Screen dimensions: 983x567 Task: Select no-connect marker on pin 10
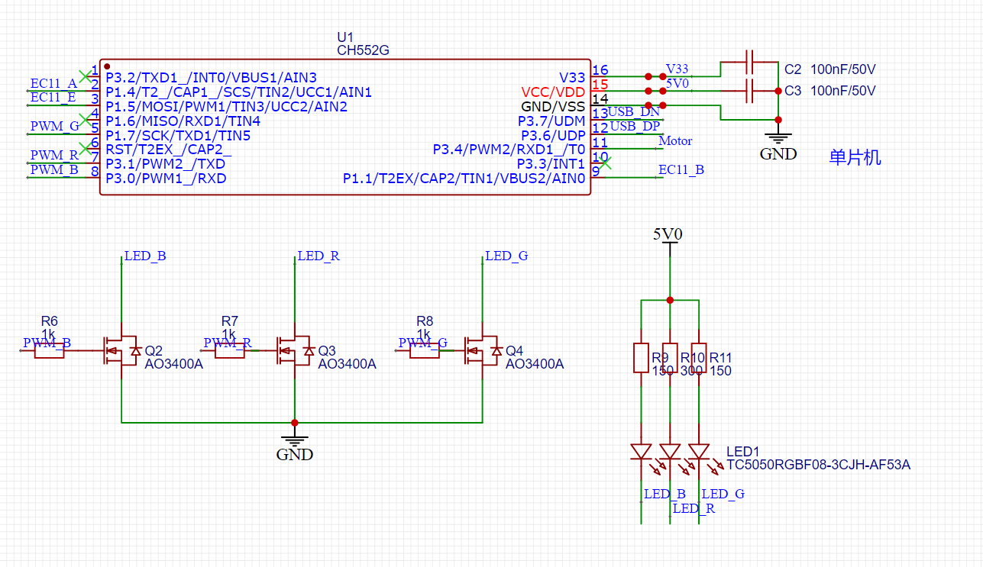605,163
